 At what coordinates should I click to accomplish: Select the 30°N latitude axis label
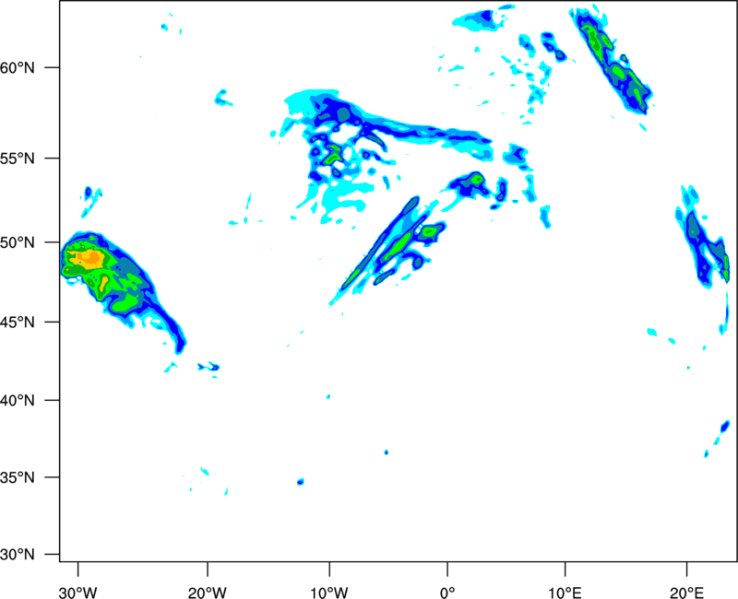click(x=18, y=555)
